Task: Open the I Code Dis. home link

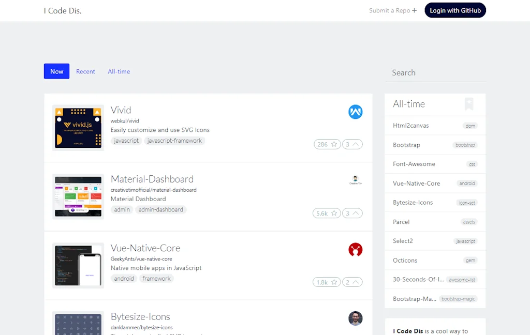Action: click(63, 11)
